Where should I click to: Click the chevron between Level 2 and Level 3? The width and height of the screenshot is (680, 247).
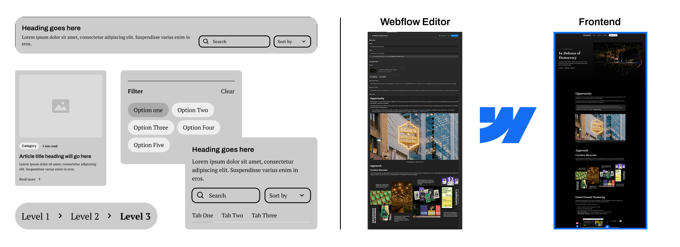point(109,216)
